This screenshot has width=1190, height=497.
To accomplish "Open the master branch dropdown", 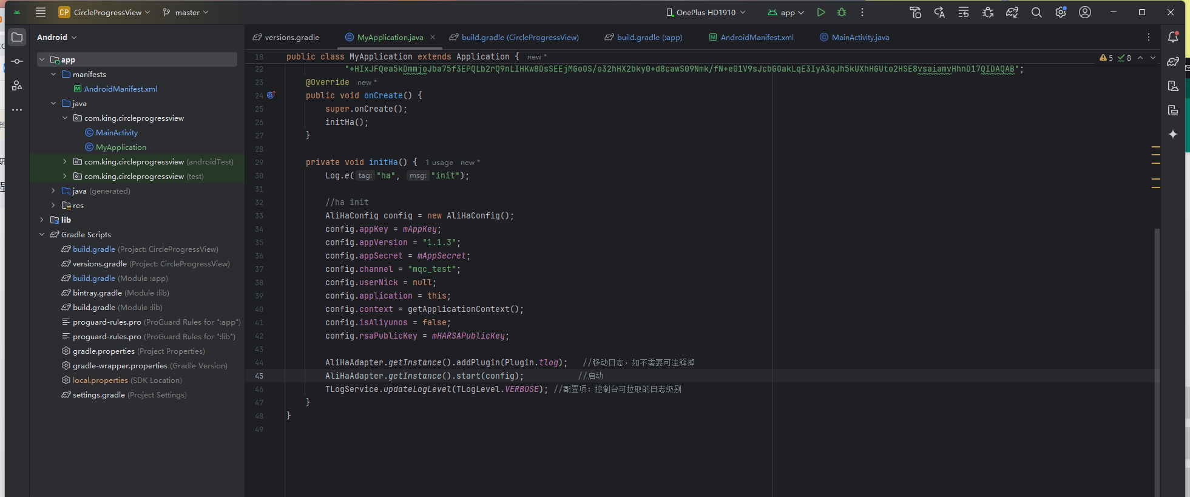I will [186, 12].
